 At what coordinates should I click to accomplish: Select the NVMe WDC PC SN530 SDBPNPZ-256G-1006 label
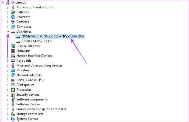click(53, 36)
